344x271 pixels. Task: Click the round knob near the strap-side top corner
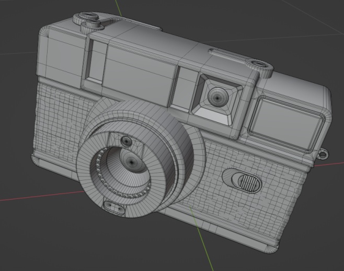pos(260,68)
